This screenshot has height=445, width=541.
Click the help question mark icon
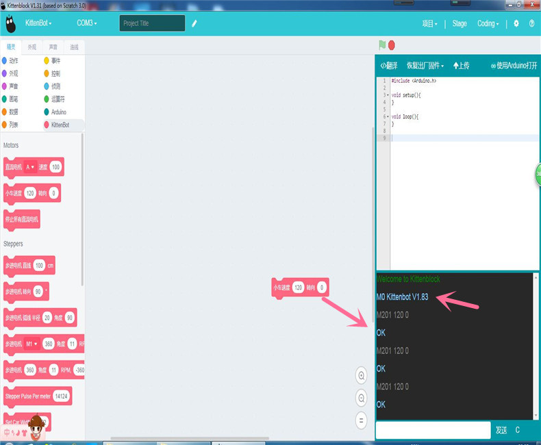[531, 23]
